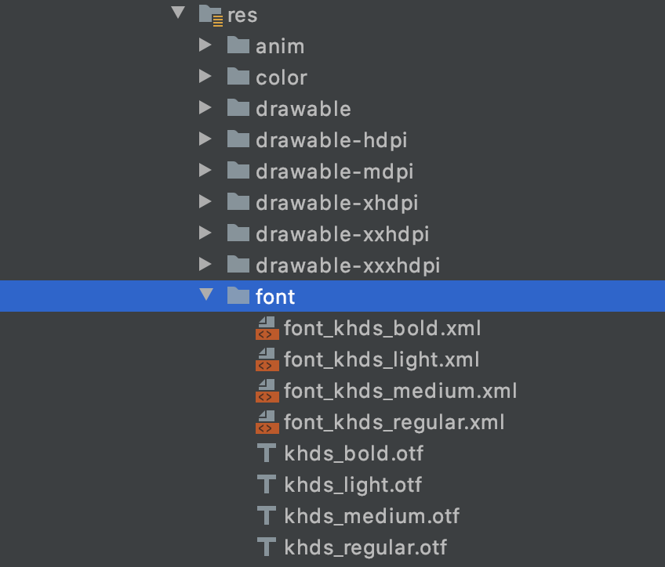Click the XML icon of font_khds_bold.xml
Image resolution: width=665 pixels, height=567 pixels.
[x=267, y=328]
